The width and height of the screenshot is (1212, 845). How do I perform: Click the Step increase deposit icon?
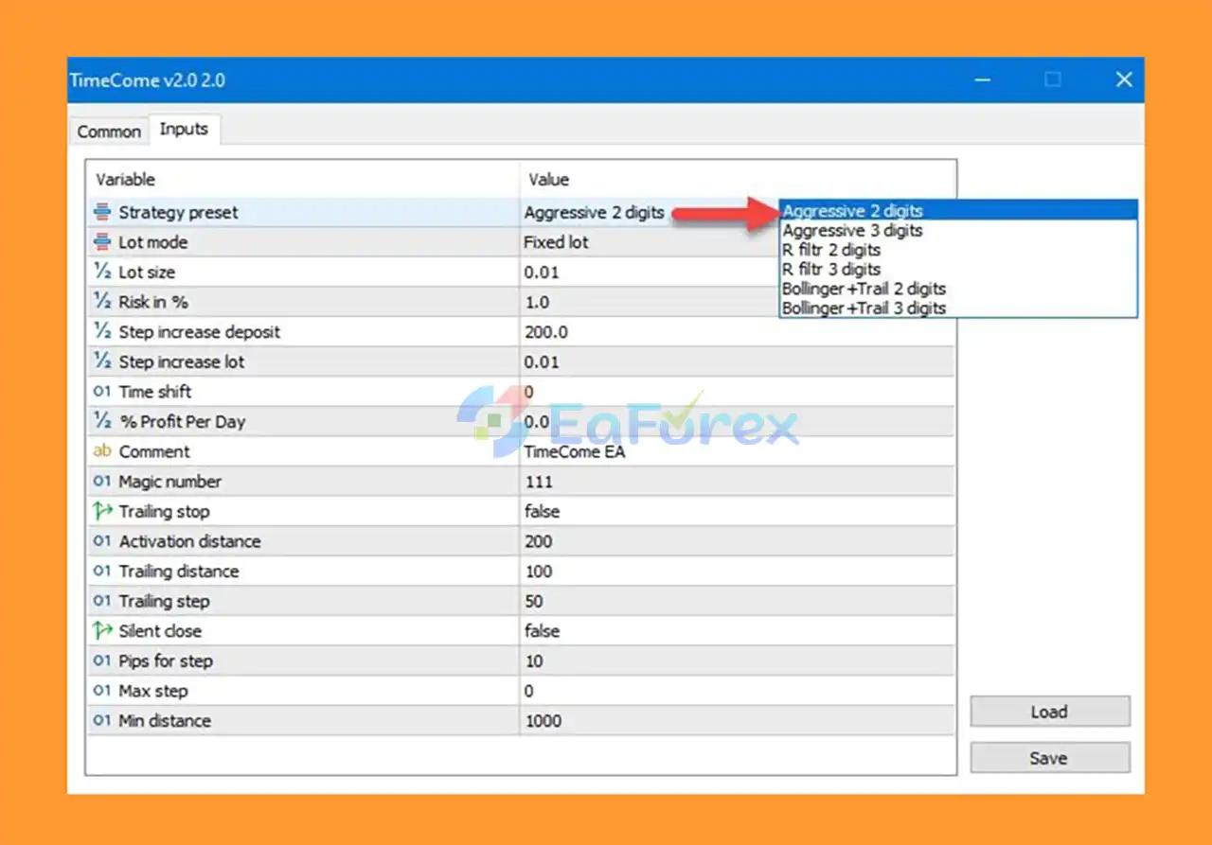pos(102,332)
